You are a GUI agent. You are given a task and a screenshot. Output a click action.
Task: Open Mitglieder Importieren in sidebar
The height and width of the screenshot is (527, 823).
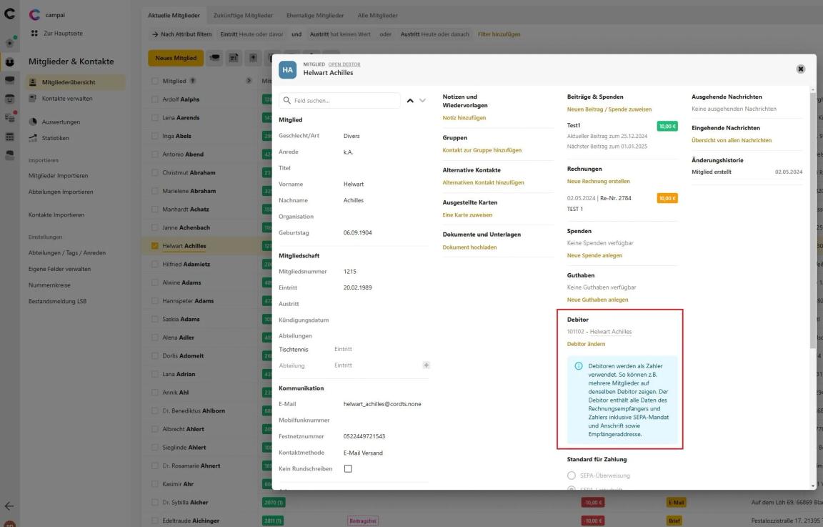(x=59, y=175)
